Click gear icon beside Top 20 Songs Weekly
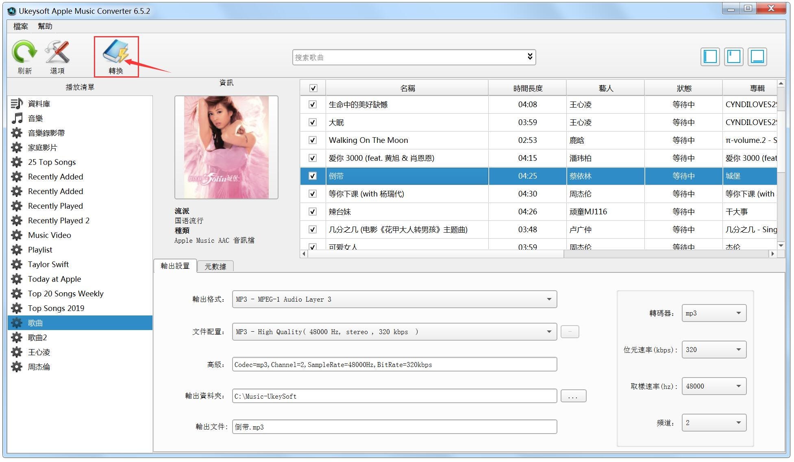Screen dimensions: 794x462 click(x=17, y=294)
